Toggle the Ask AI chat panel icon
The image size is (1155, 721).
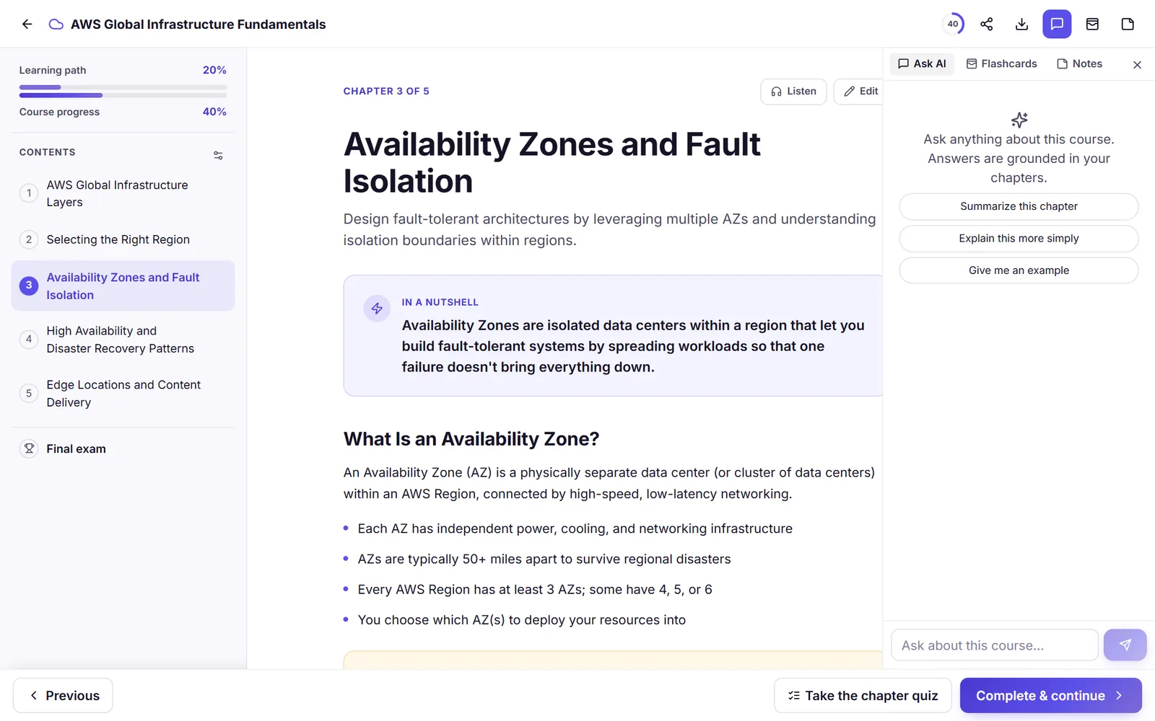pos(1057,24)
